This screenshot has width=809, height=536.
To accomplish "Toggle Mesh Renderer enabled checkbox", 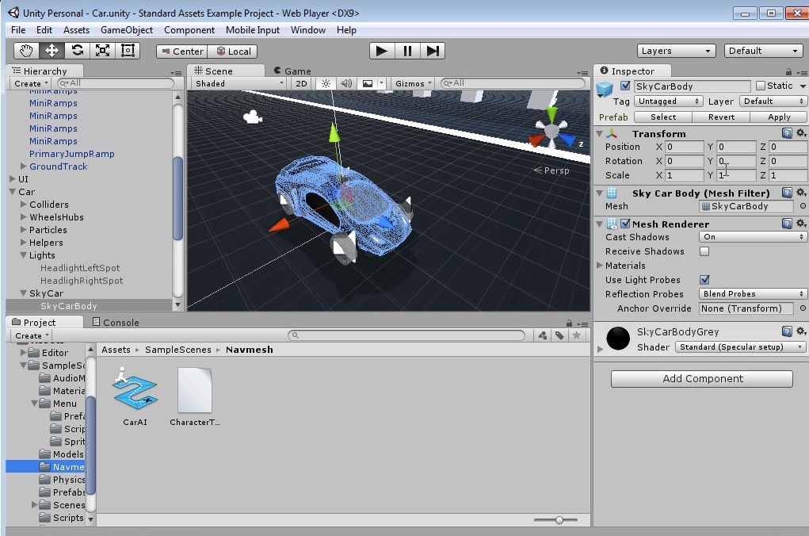I will (625, 224).
